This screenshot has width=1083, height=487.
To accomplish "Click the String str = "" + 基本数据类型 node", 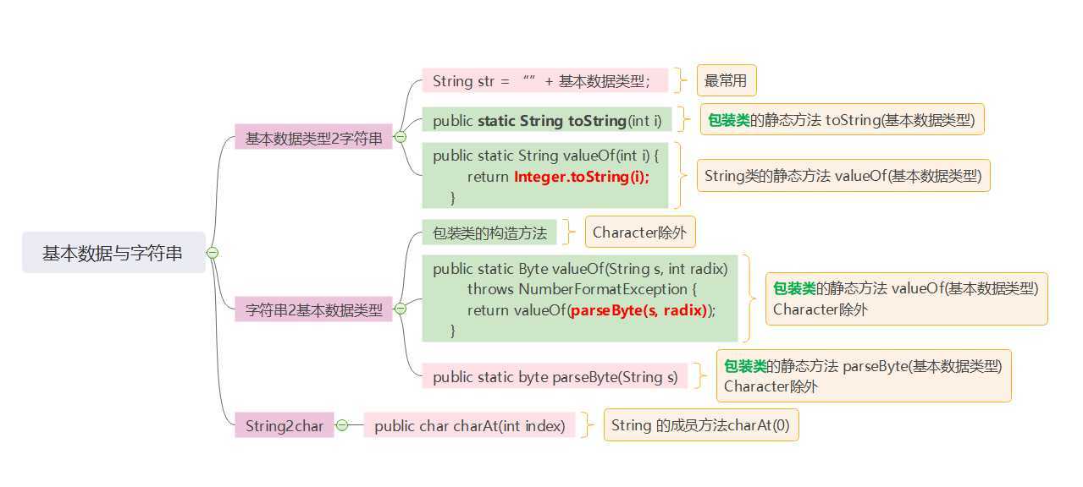I will [545, 81].
